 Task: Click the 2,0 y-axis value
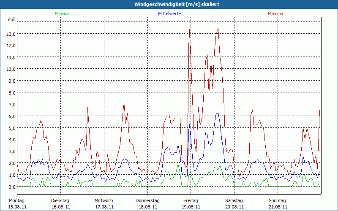point(12,163)
